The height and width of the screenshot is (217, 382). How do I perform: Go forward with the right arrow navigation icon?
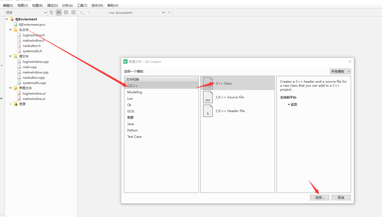pyautogui.click(x=89, y=13)
